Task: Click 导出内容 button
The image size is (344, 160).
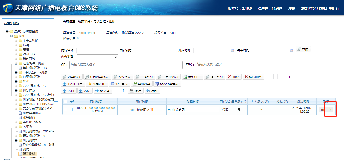Action: pos(142,84)
